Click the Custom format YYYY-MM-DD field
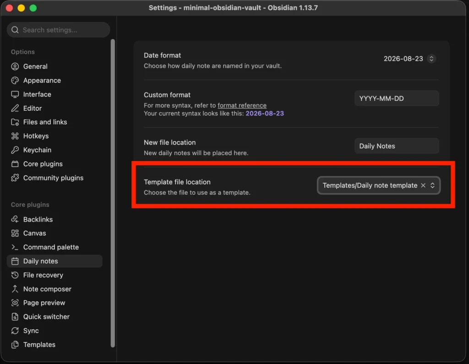The width and height of the screenshot is (469, 364). coord(397,98)
